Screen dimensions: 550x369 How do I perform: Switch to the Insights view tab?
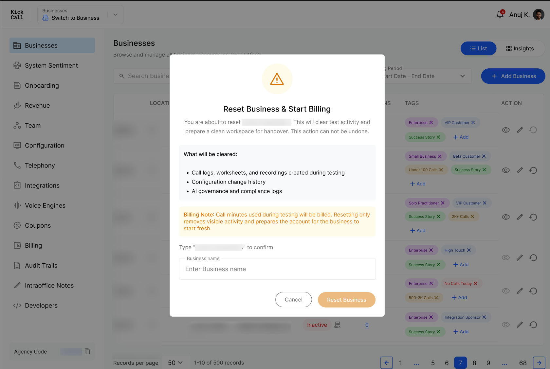click(x=520, y=48)
